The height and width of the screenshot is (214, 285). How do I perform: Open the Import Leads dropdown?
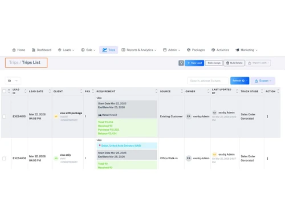pos(258,63)
